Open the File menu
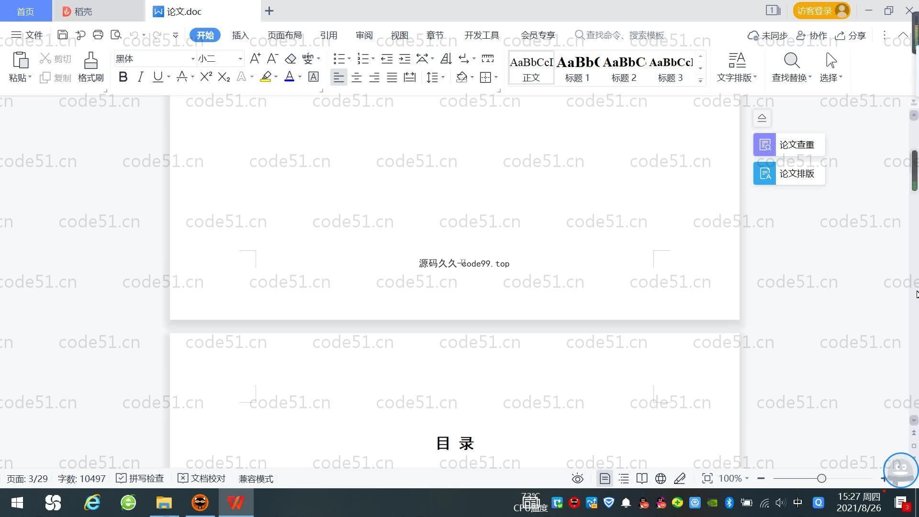 tap(27, 35)
